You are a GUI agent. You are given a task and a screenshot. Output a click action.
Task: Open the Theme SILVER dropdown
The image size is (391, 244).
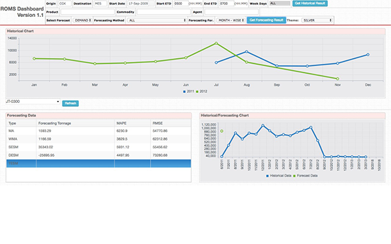[x=317, y=20]
